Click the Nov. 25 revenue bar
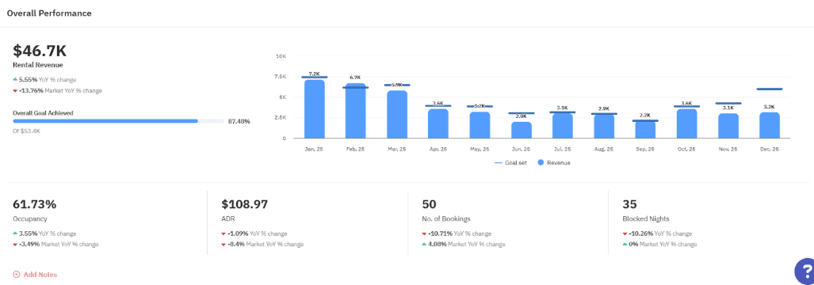 pyautogui.click(x=728, y=126)
